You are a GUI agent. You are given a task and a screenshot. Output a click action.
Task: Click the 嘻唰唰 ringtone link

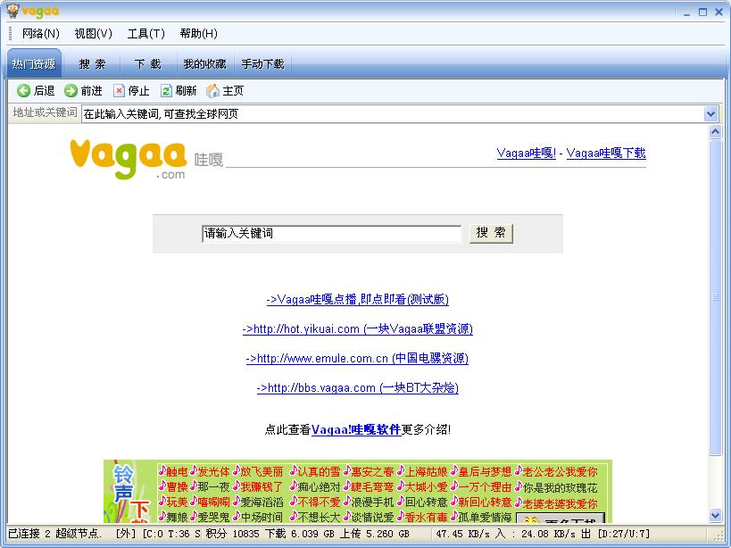click(213, 502)
